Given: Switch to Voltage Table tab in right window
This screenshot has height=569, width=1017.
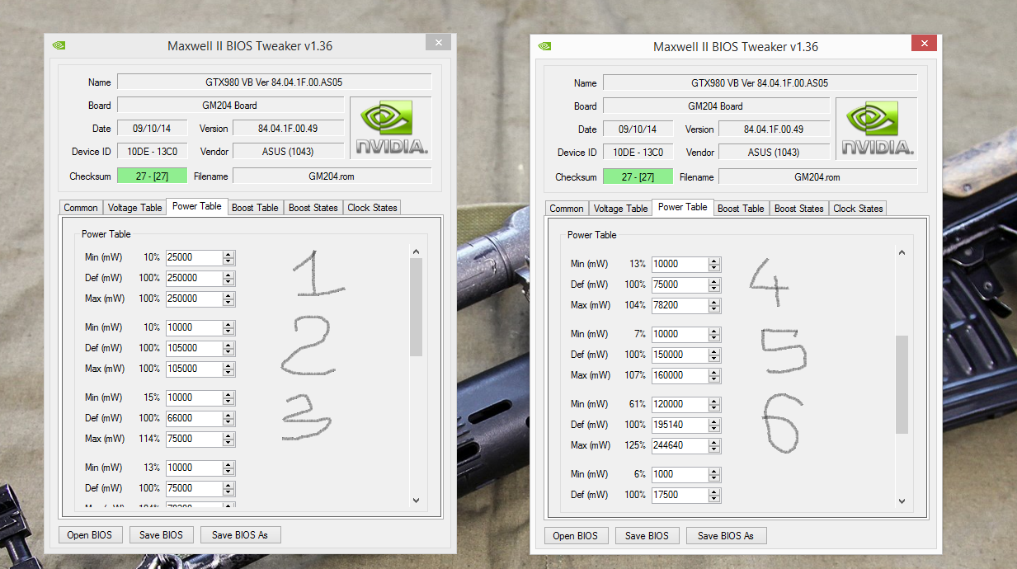Looking at the screenshot, I should (x=621, y=209).
